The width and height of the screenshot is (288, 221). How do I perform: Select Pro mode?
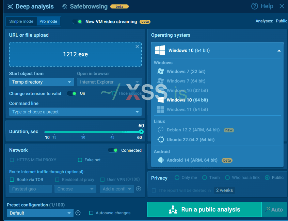(x=48, y=21)
